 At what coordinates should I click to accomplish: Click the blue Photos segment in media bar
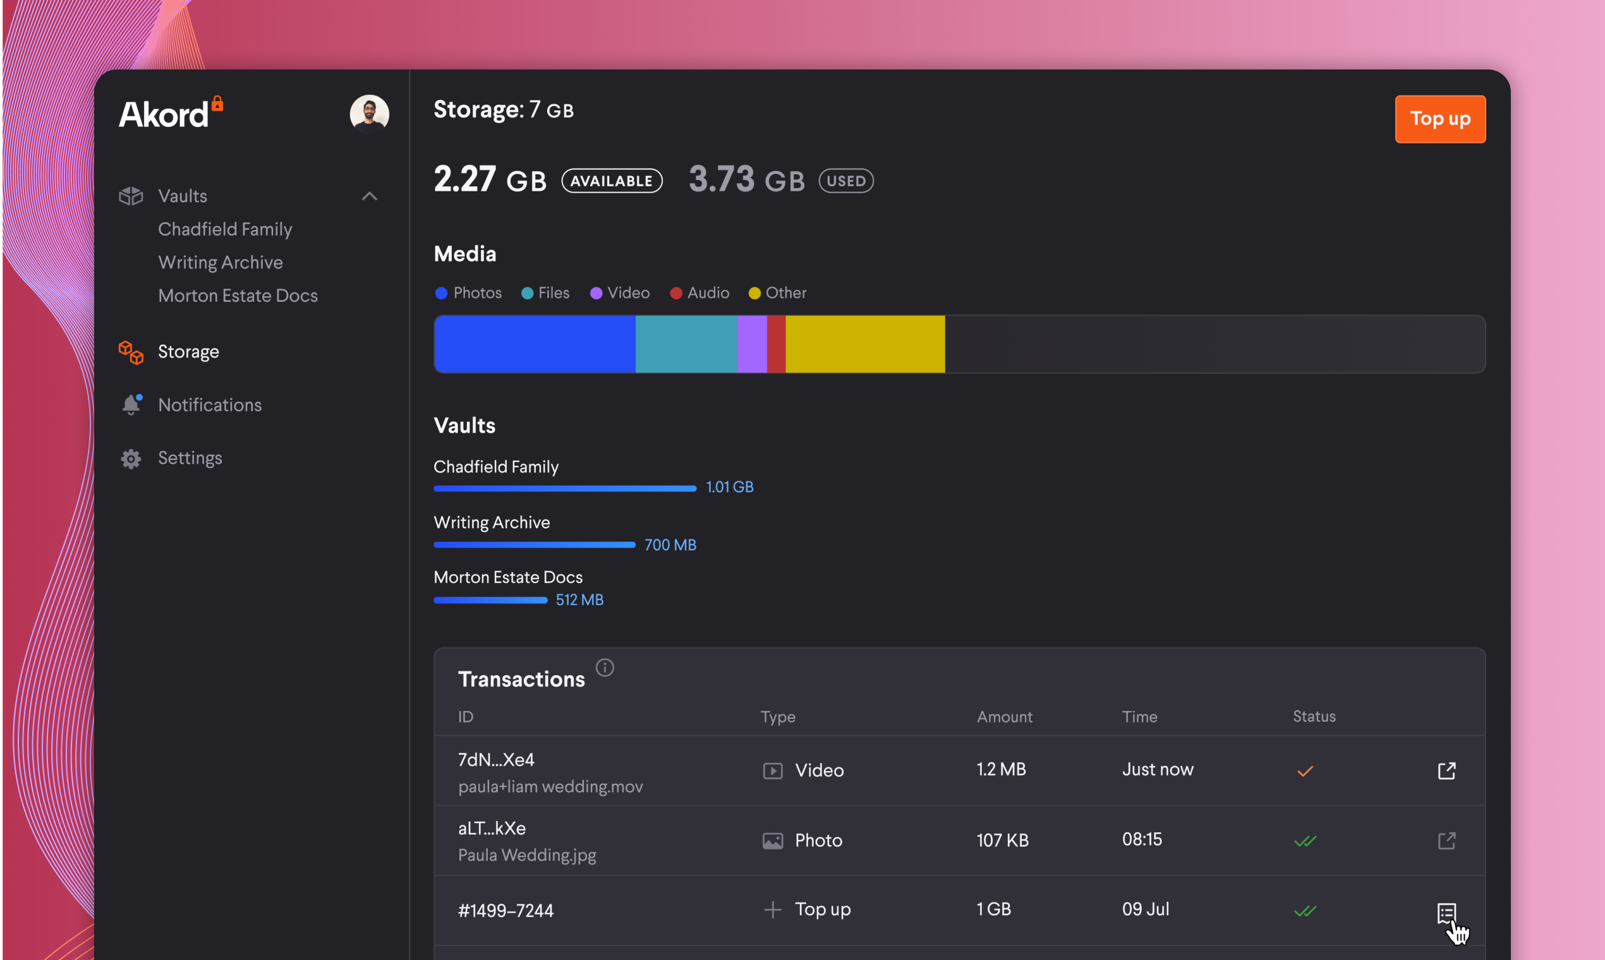point(534,344)
